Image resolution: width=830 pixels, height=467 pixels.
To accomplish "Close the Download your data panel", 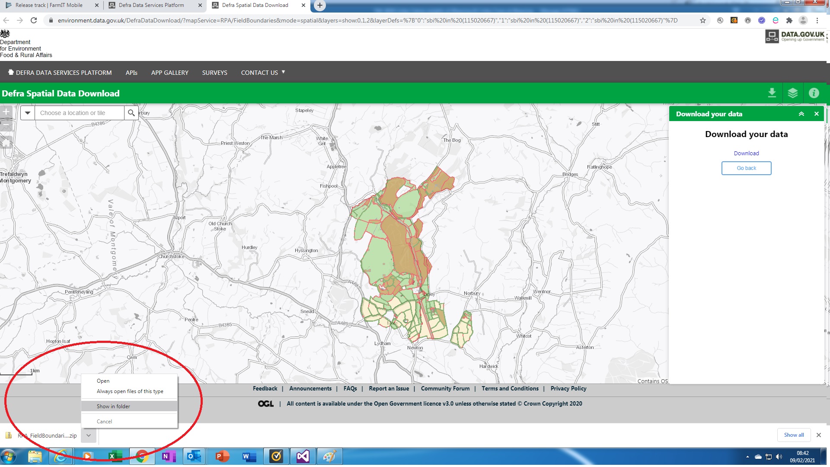I will pyautogui.click(x=816, y=113).
